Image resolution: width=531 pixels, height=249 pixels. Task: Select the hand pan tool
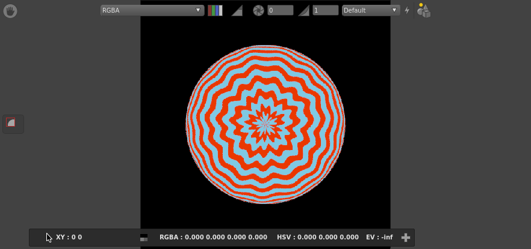click(x=10, y=11)
